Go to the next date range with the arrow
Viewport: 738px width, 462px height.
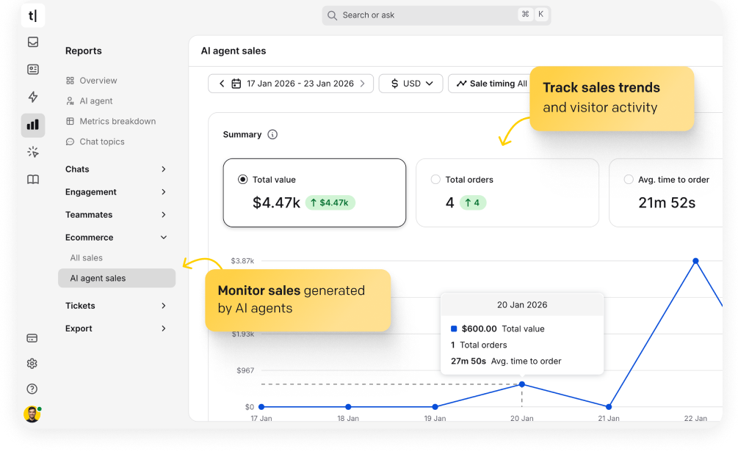[363, 83]
